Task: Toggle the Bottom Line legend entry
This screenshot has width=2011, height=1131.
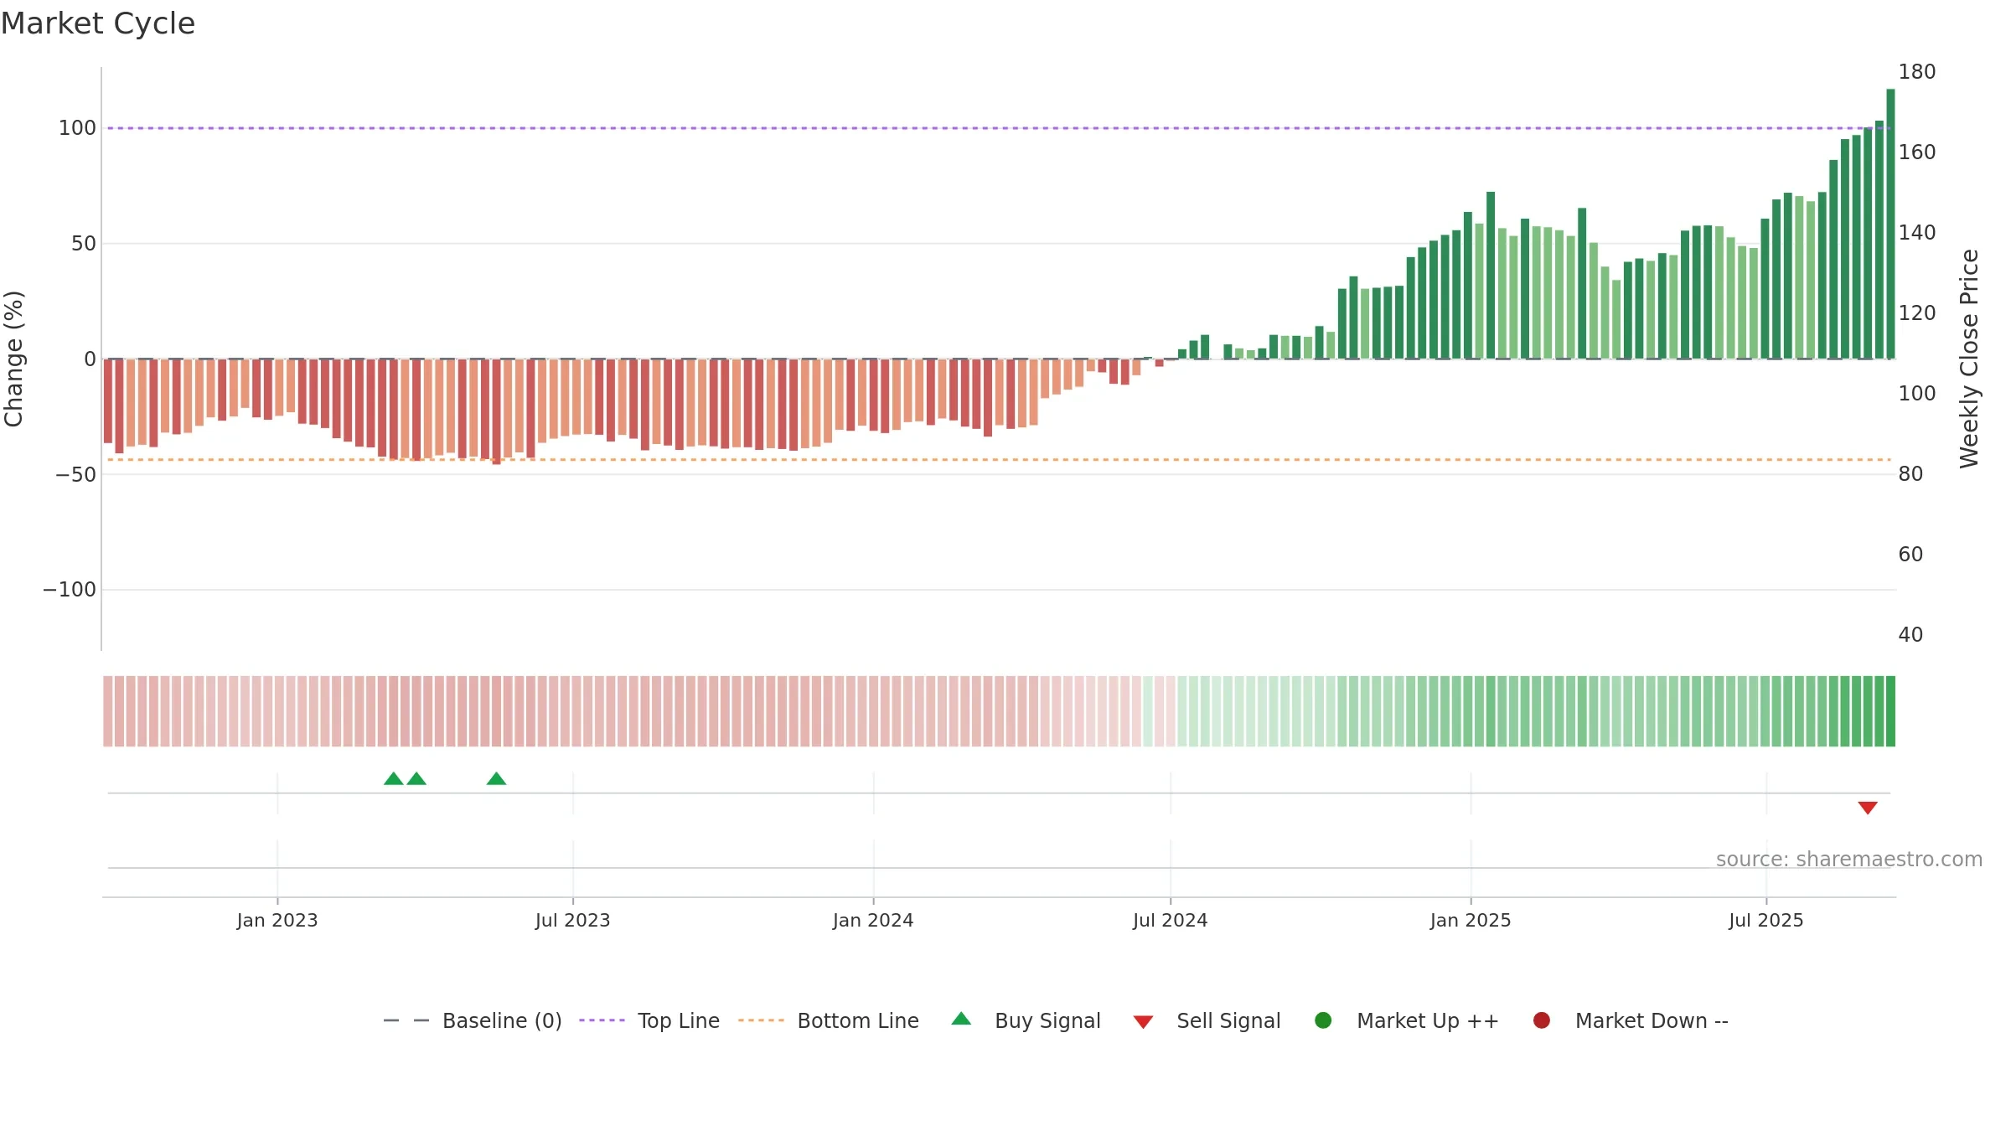Action: tap(829, 1020)
